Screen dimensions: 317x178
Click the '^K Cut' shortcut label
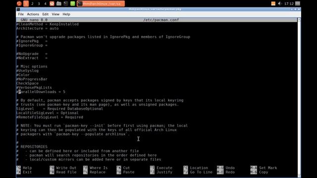point(123,168)
